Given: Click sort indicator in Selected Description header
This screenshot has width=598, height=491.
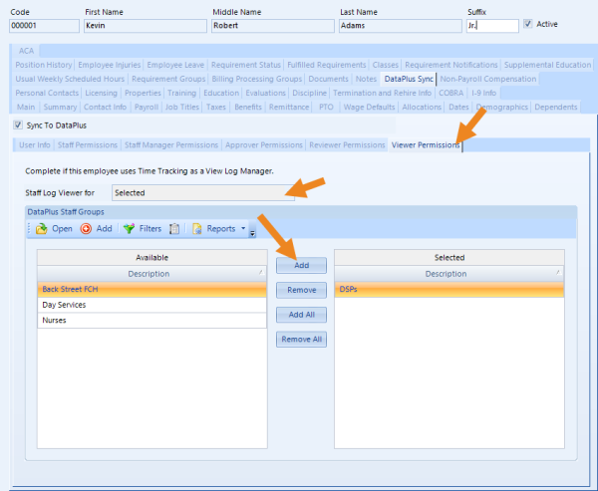Looking at the screenshot, I should pyautogui.click(x=558, y=273).
